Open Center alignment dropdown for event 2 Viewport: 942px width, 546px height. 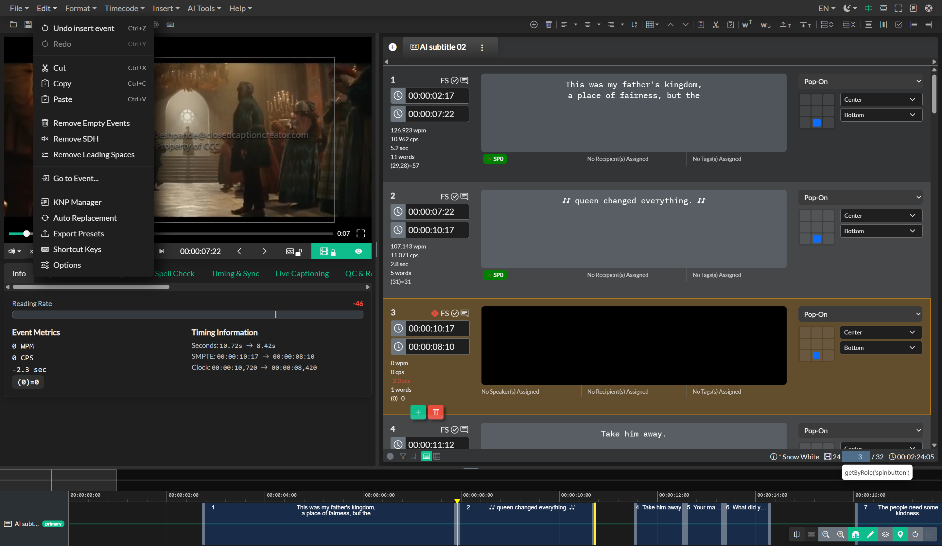881,216
